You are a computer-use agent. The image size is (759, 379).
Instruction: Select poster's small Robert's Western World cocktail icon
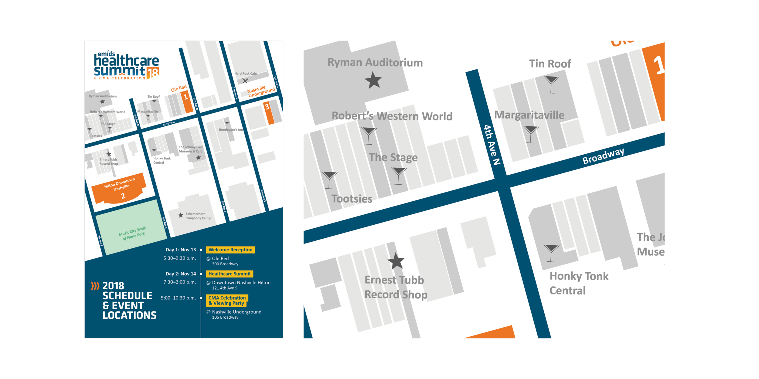101,118
